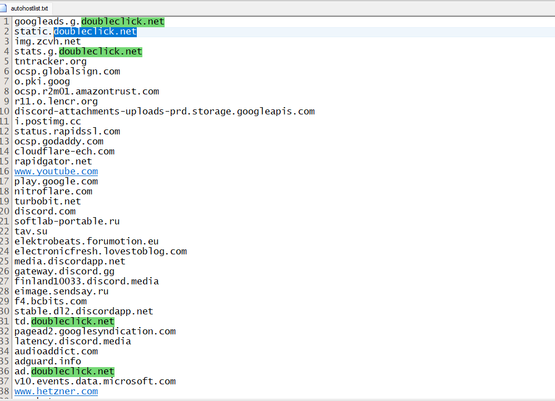Click play.google.com line

(x=56, y=182)
